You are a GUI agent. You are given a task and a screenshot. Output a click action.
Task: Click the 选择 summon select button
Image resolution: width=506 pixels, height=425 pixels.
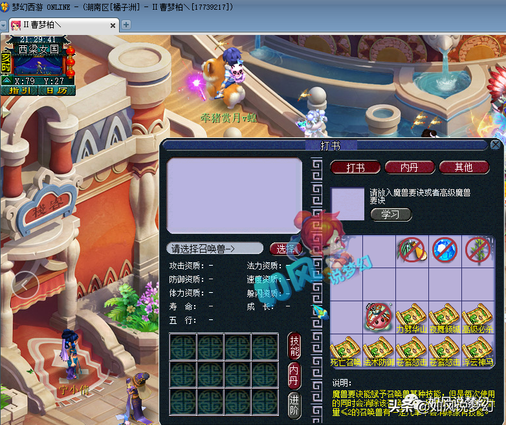click(285, 249)
